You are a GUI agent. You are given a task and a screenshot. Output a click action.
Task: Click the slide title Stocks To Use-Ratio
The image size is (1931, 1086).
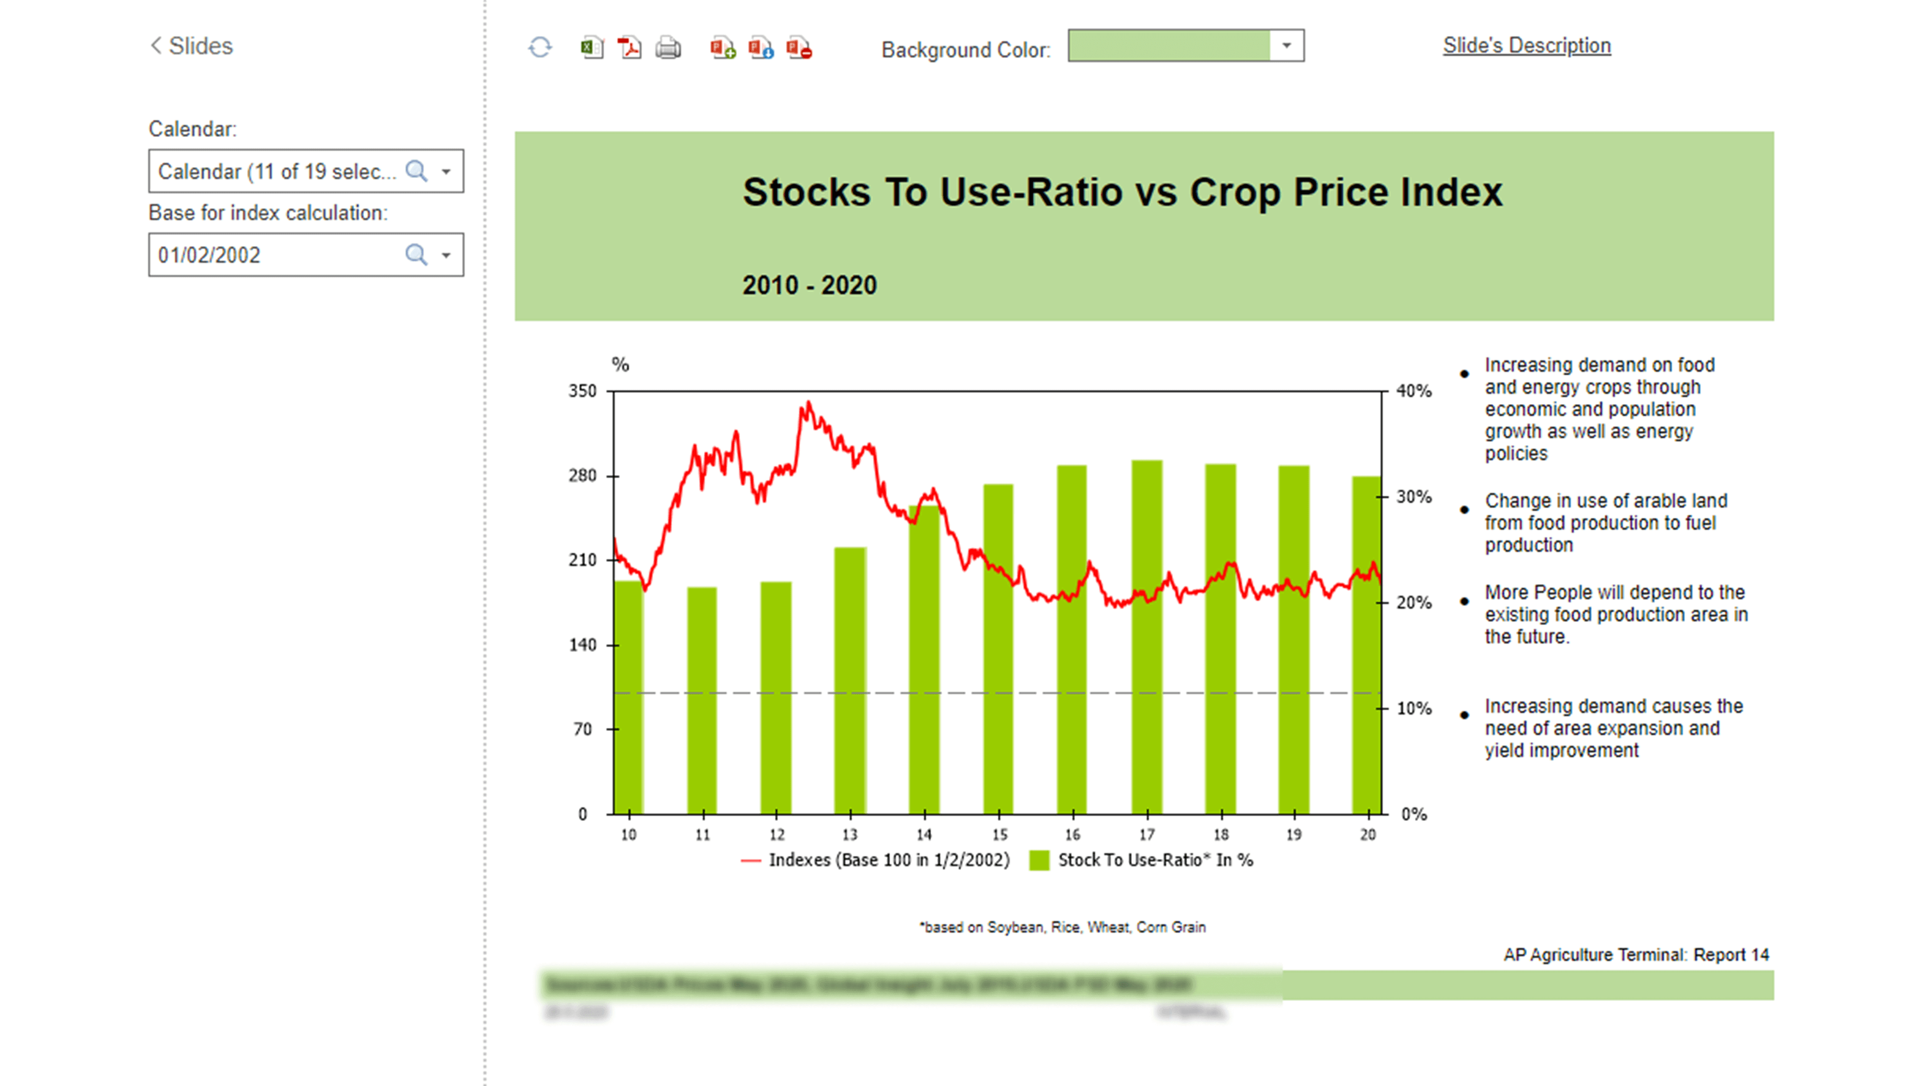coord(1122,192)
